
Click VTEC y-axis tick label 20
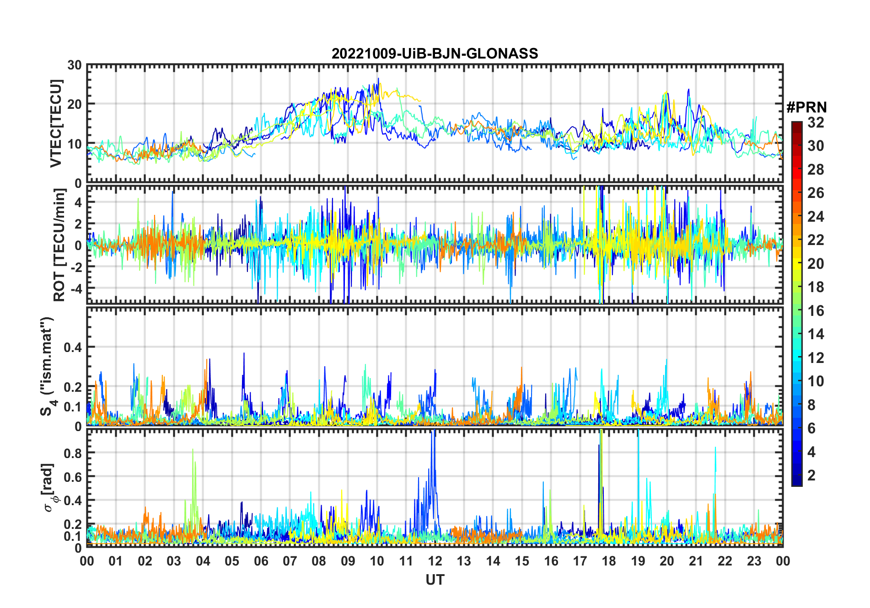point(75,104)
